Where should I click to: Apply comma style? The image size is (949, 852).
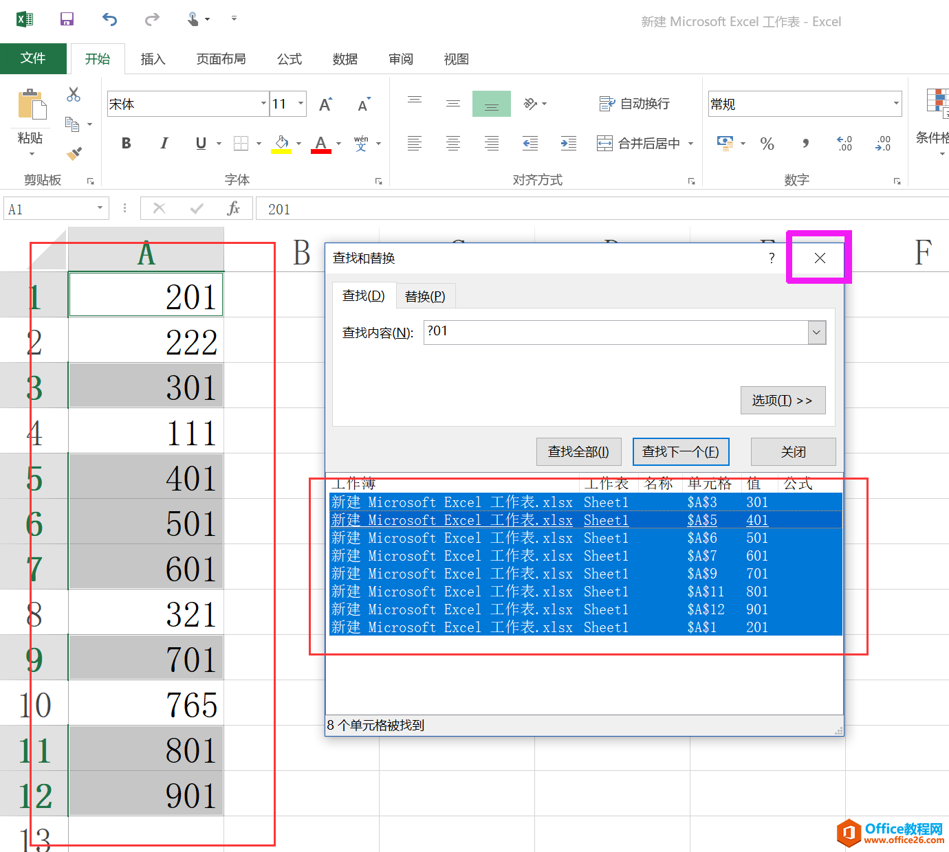tap(805, 144)
